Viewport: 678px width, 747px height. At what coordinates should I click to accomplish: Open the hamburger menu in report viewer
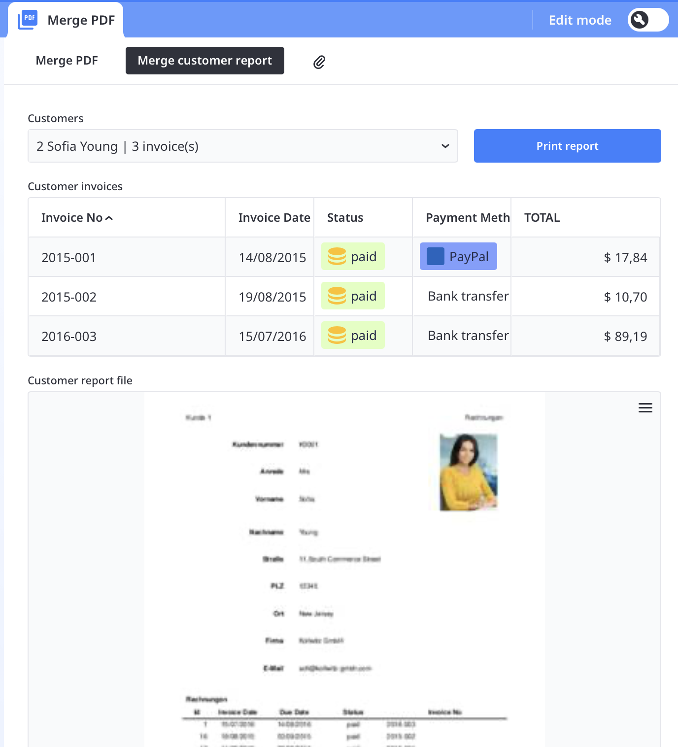(645, 408)
